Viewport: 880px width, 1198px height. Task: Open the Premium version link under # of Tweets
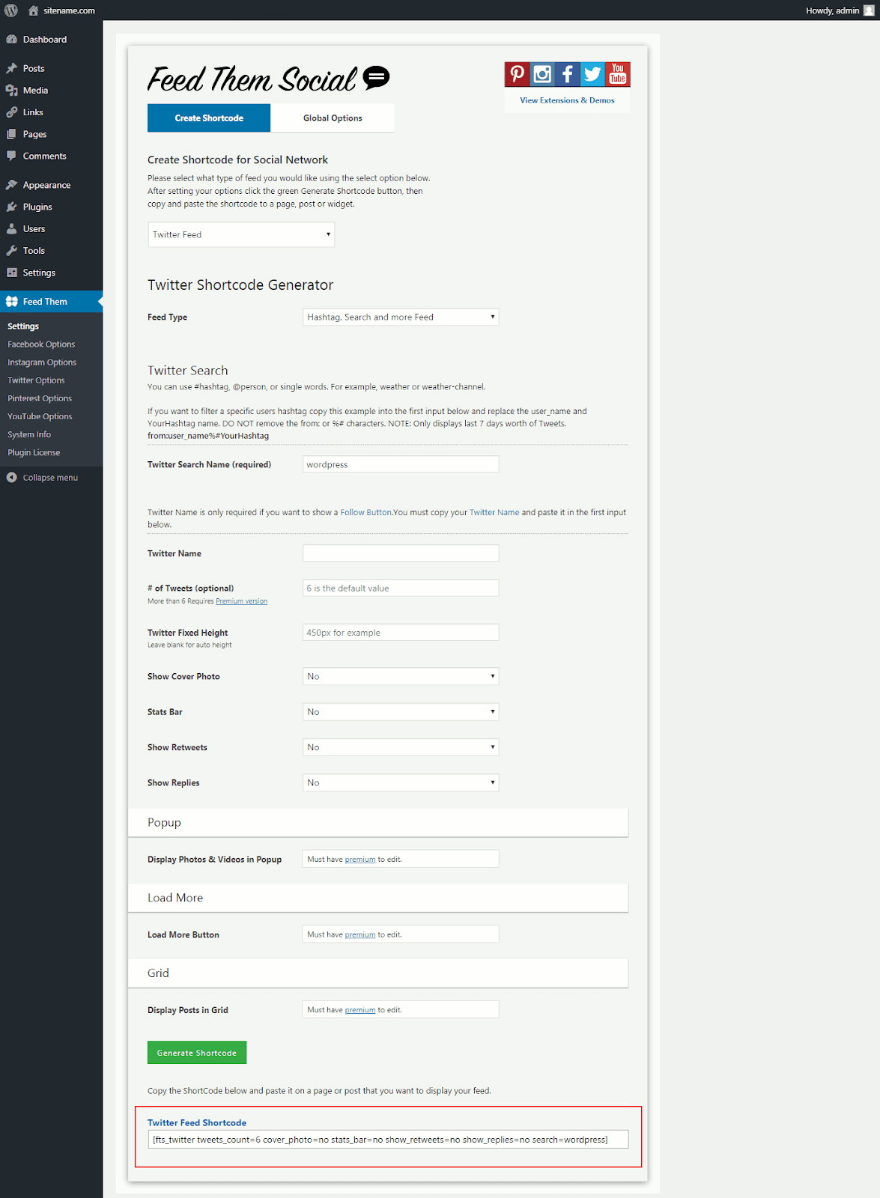click(x=241, y=601)
